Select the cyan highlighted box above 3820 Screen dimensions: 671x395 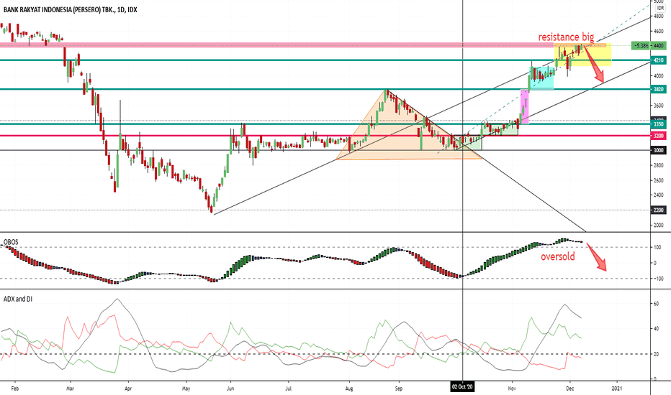[541, 78]
